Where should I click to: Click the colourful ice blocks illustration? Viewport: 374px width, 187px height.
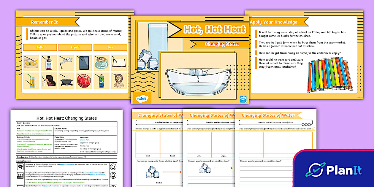pos(329,74)
